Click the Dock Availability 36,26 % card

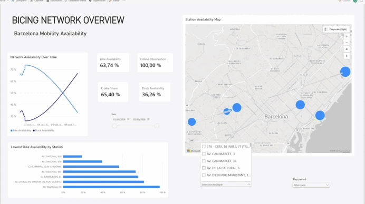point(155,92)
